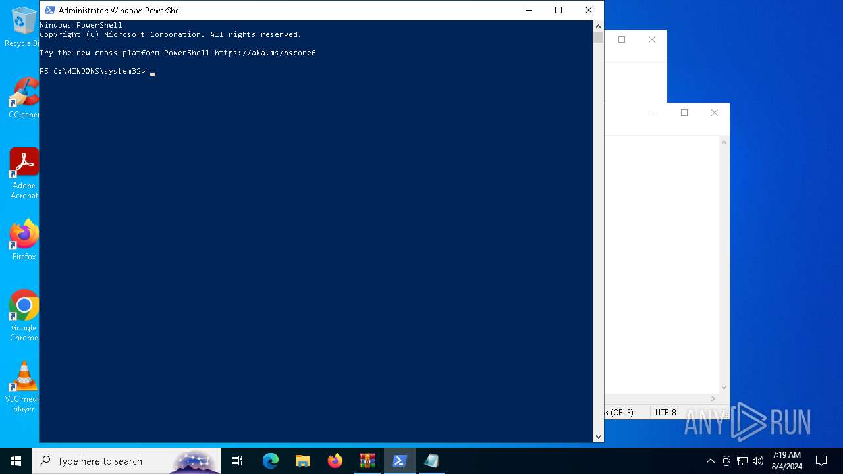Maximize the rear Notepad window
This screenshot has height=474, width=843.
pos(622,39)
